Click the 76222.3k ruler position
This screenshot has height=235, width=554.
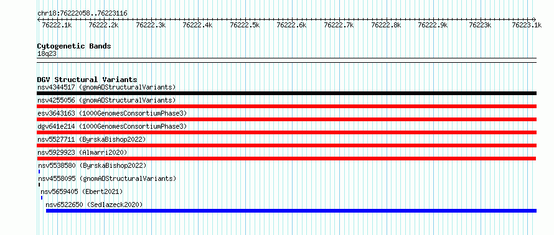(151, 25)
